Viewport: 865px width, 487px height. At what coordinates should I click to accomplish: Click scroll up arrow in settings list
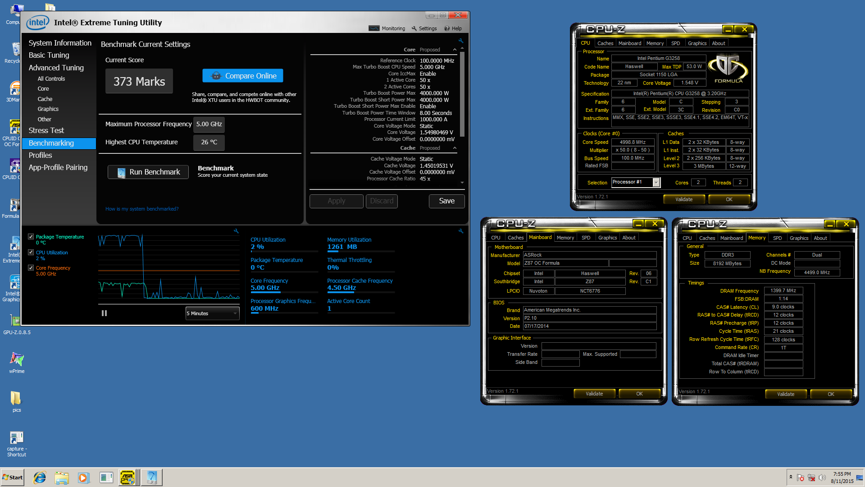462,48
